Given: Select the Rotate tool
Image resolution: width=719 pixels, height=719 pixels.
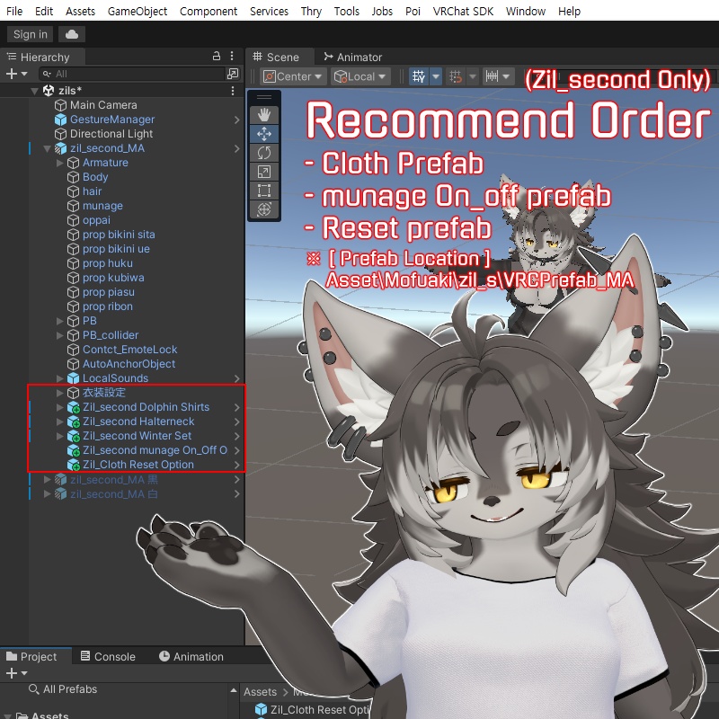Looking at the screenshot, I should point(263,153).
